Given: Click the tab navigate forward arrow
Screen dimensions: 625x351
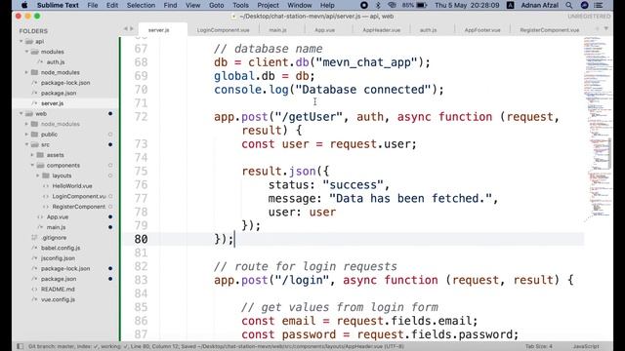Looking at the screenshot, I should [x=132, y=28].
